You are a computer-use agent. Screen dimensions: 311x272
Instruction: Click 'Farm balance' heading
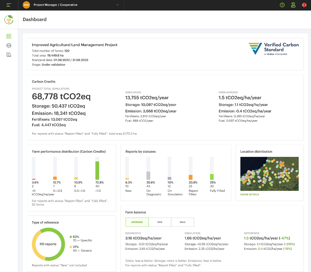pos(136,212)
